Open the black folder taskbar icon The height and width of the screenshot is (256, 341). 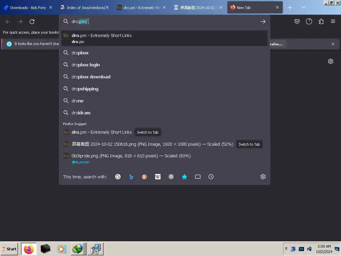click(45, 249)
